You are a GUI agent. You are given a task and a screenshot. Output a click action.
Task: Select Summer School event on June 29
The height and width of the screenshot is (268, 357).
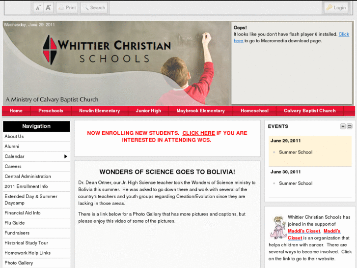pyautogui.click(x=296, y=152)
